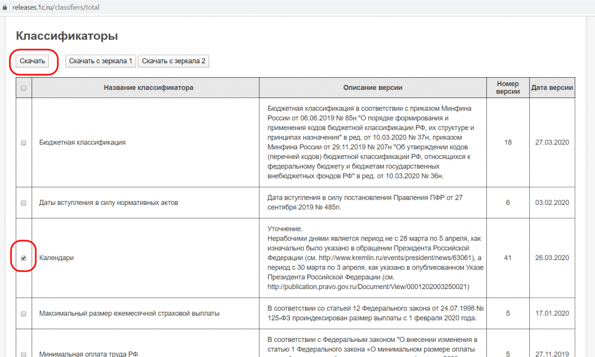Image resolution: width=595 pixels, height=357 pixels.
Task: Check the Минимальная оплата труда РФ checkbox
Action: tap(23, 354)
